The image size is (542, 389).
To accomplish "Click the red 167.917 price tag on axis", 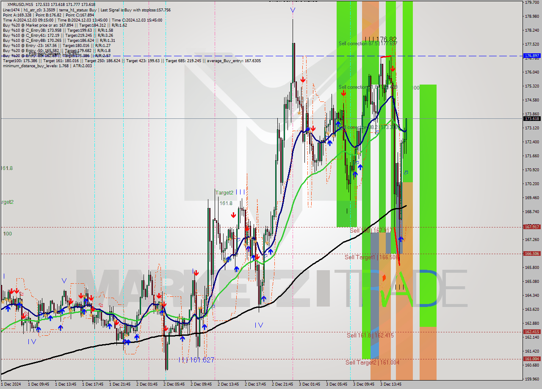I will (532, 227).
